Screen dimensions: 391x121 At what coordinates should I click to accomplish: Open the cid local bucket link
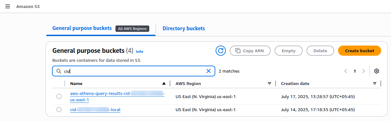pos(95,110)
